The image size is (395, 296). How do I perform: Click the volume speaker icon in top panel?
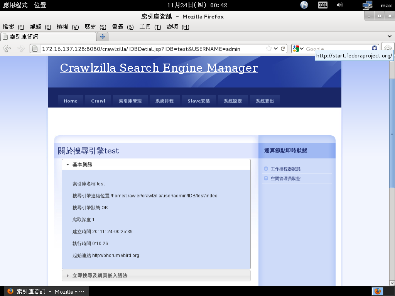pyautogui.click(x=340, y=5)
